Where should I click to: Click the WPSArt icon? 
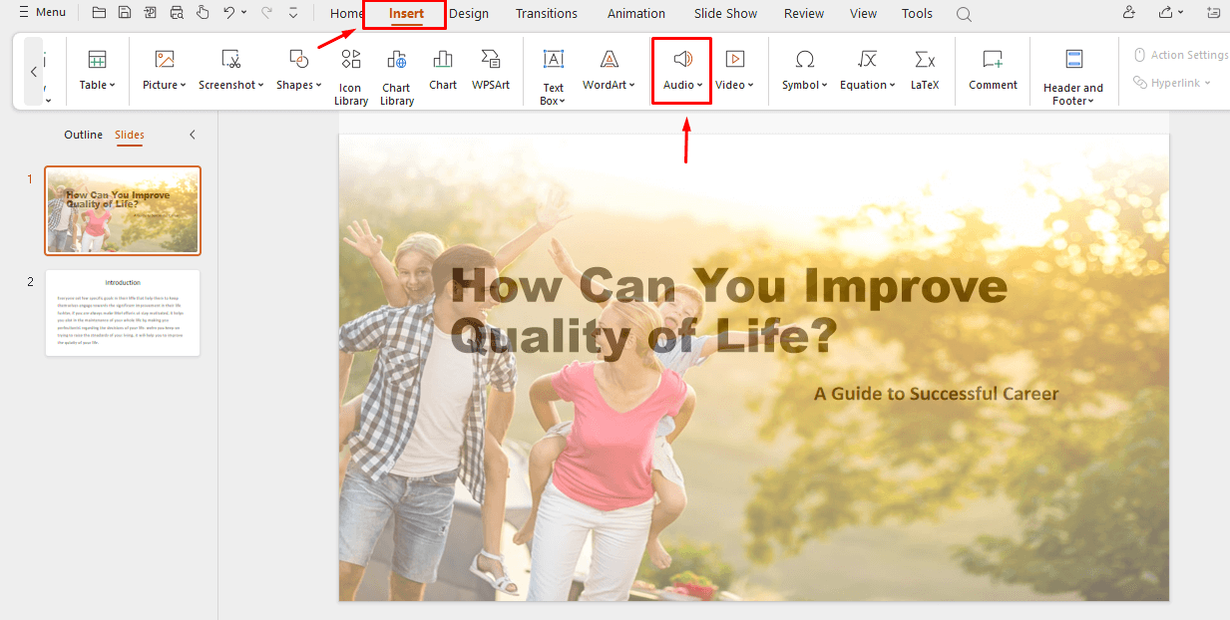pos(490,70)
